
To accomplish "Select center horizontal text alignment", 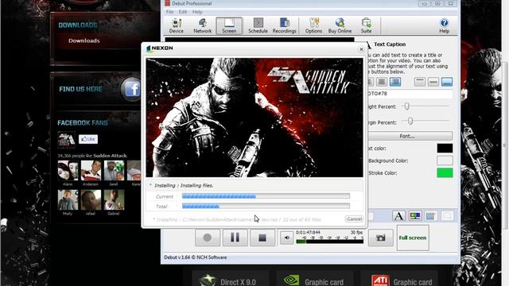I will click(x=382, y=82).
